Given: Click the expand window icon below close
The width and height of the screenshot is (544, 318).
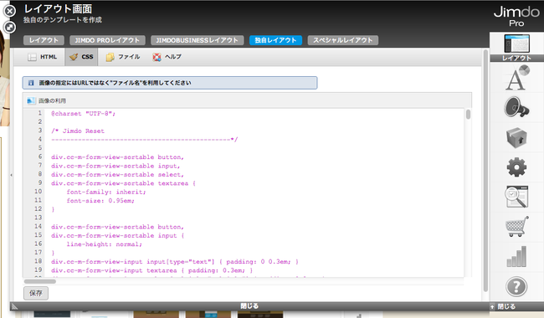Looking at the screenshot, I should (x=10, y=27).
